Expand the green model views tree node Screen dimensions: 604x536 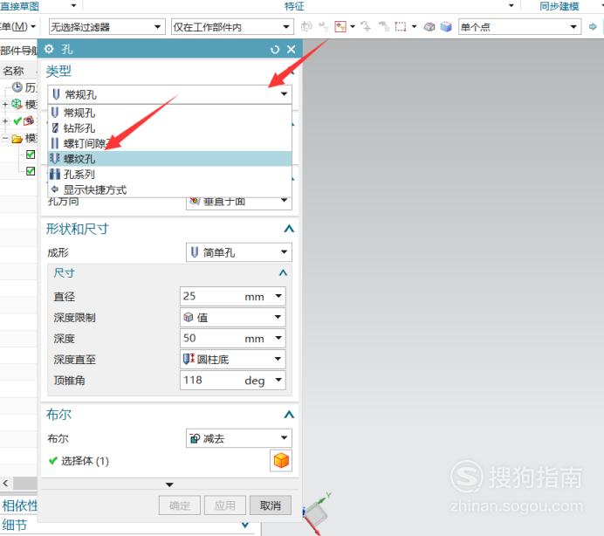click(x=5, y=104)
